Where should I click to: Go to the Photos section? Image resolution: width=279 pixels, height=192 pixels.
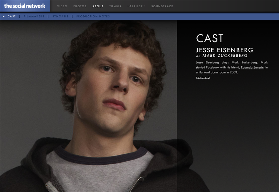pyautogui.click(x=80, y=6)
